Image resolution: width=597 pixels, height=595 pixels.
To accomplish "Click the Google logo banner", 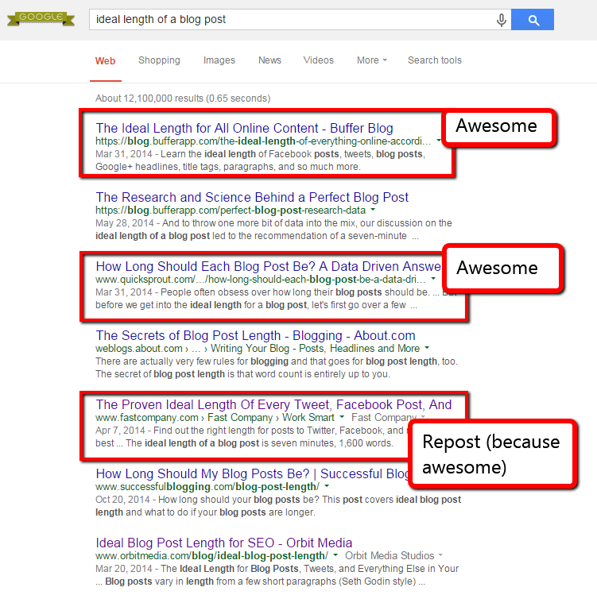I will click(x=41, y=18).
